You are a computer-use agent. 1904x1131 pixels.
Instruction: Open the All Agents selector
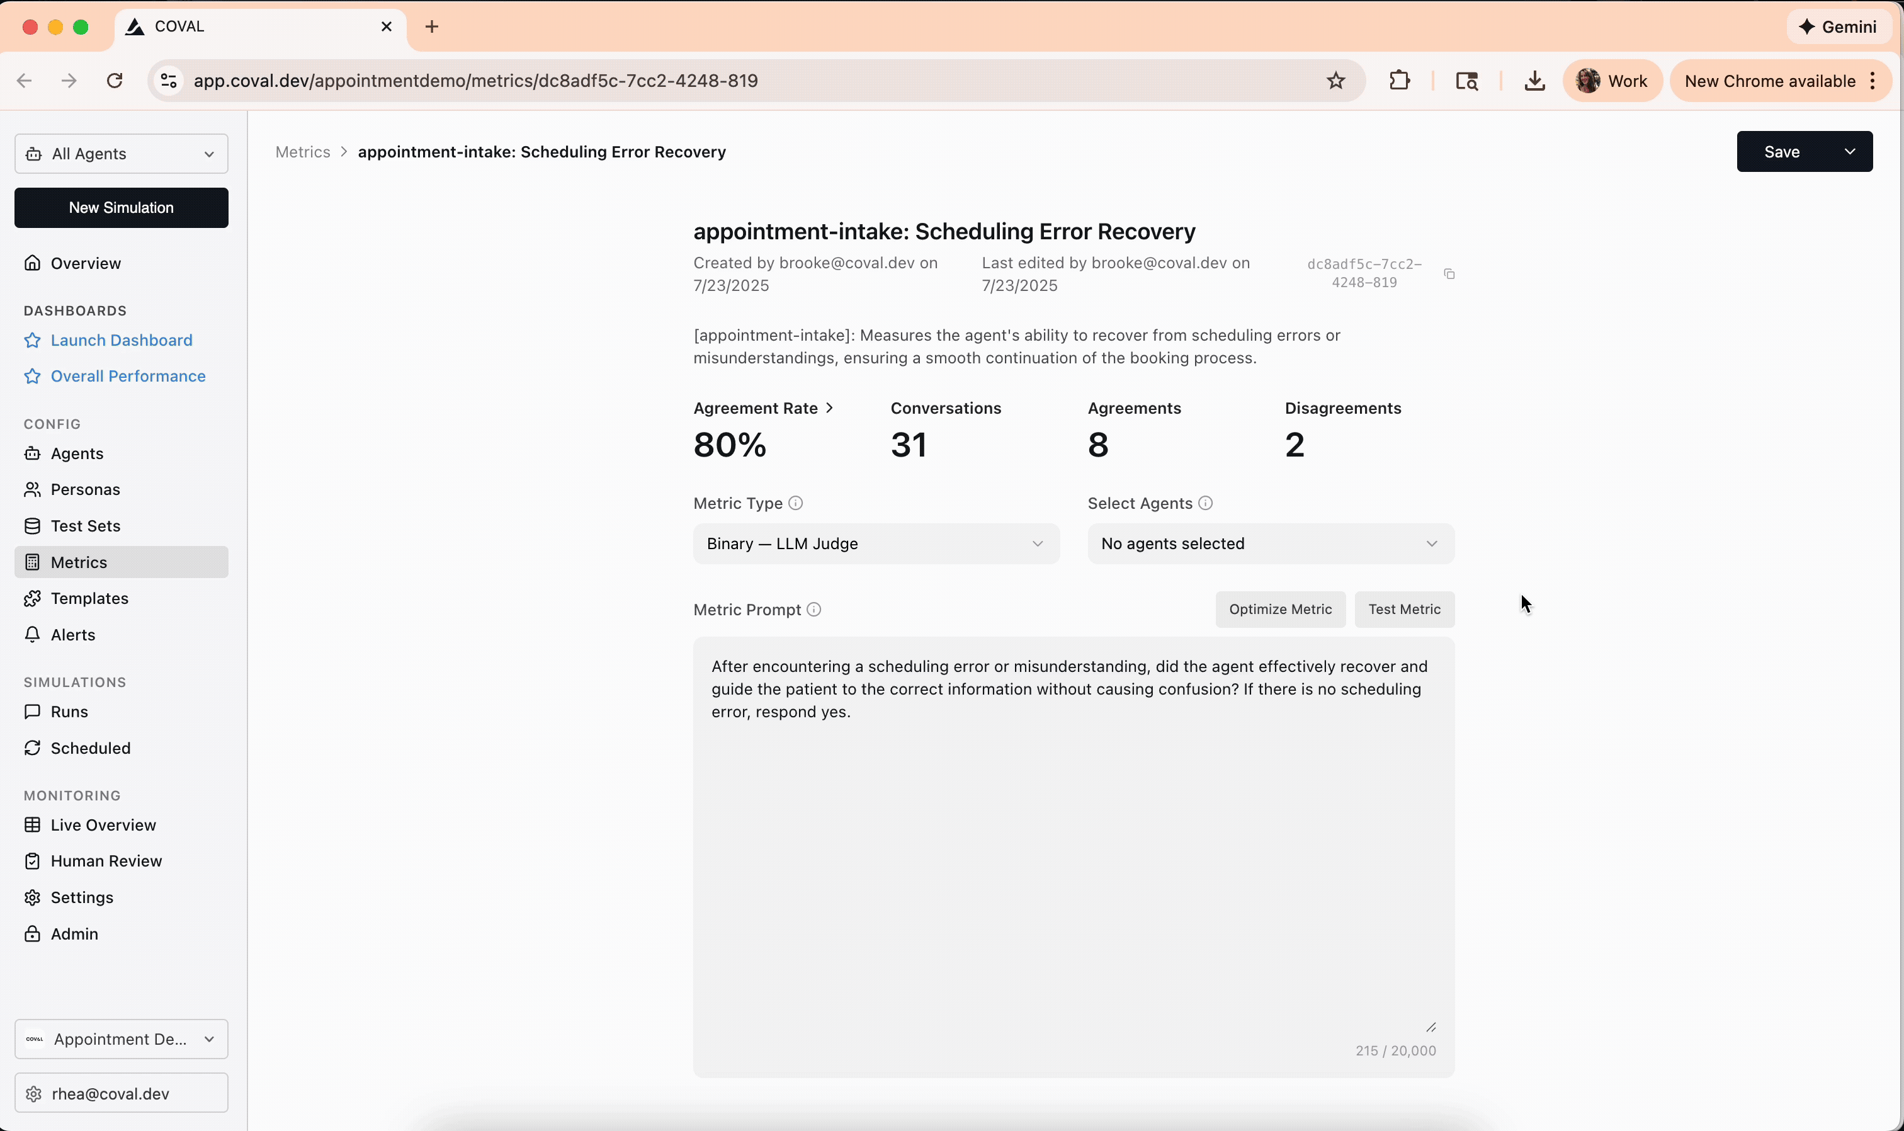pyautogui.click(x=121, y=154)
